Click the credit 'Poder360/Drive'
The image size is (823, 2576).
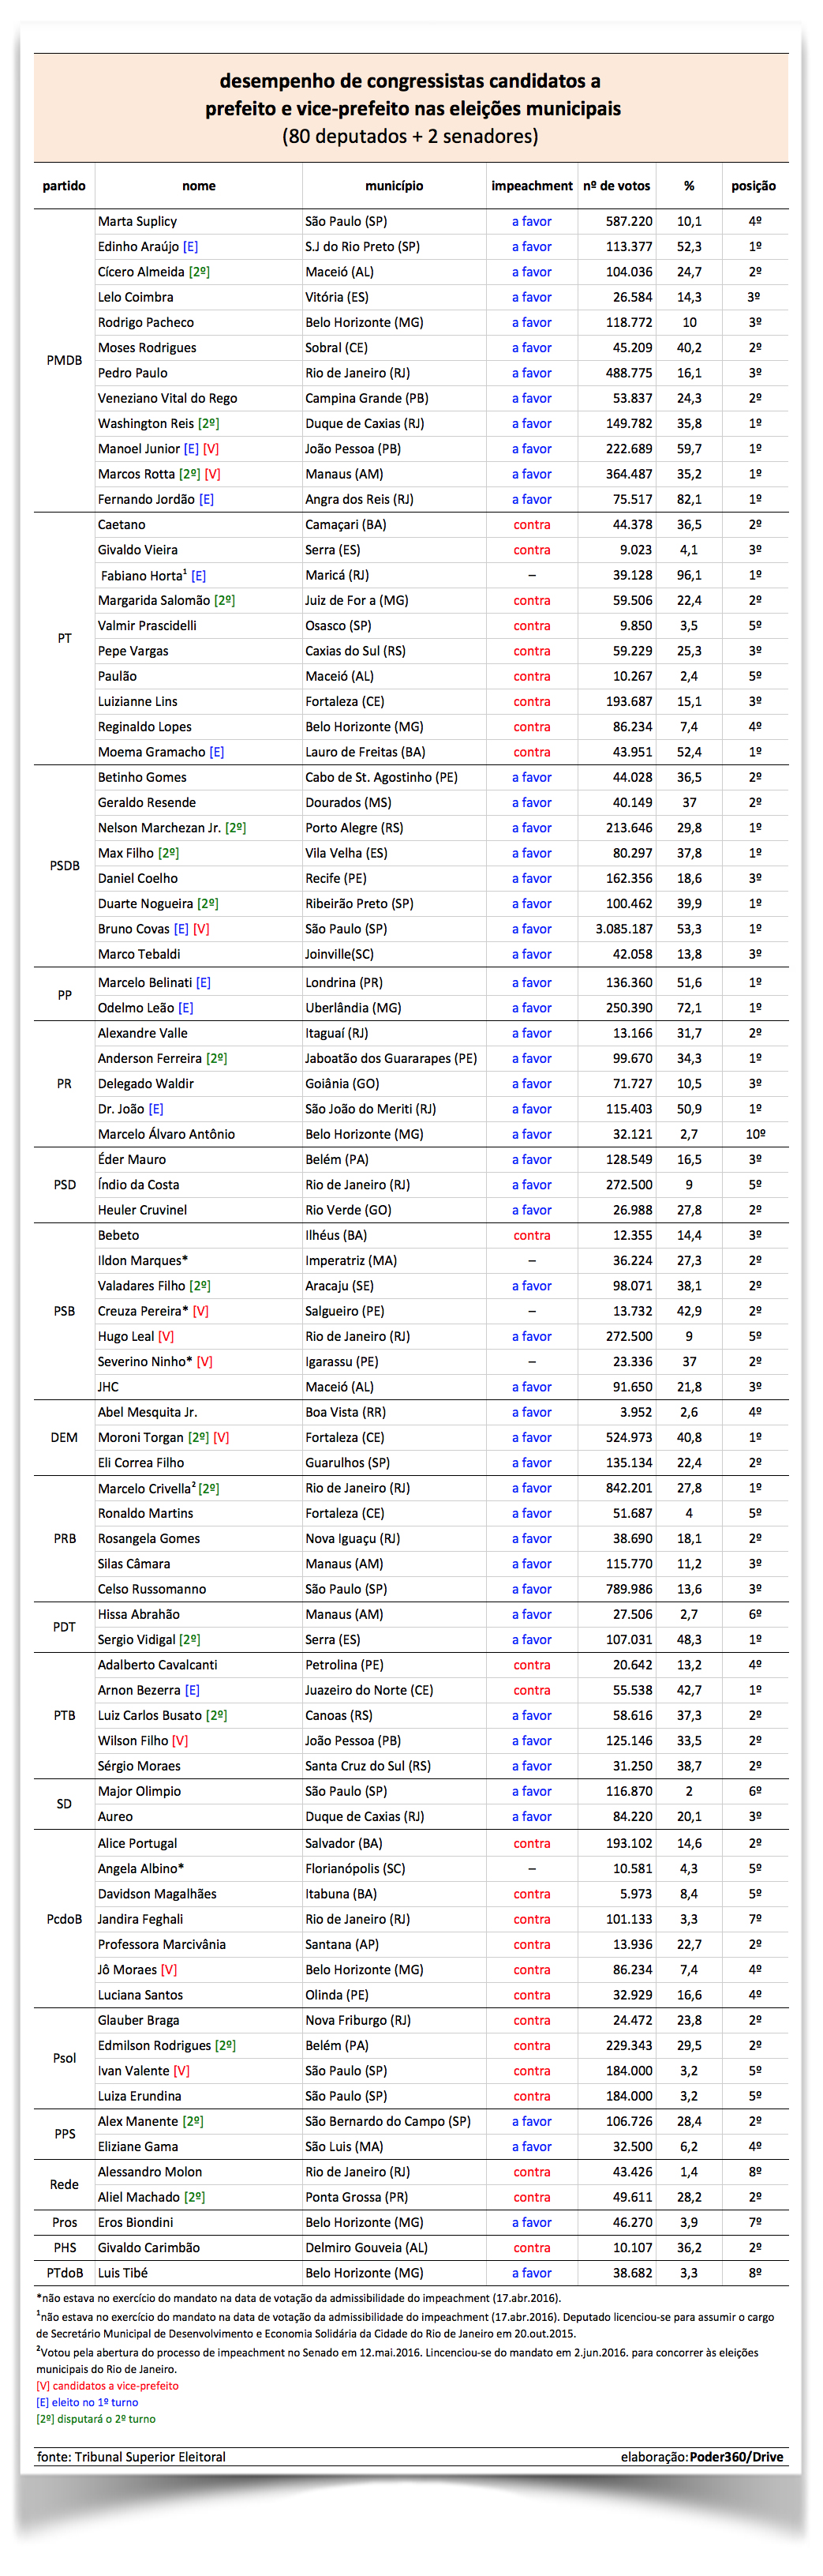pos(736,2457)
